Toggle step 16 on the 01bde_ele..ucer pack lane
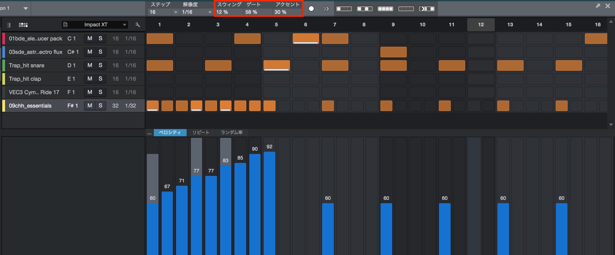Screen dimensions: 615x255 click(x=596, y=39)
